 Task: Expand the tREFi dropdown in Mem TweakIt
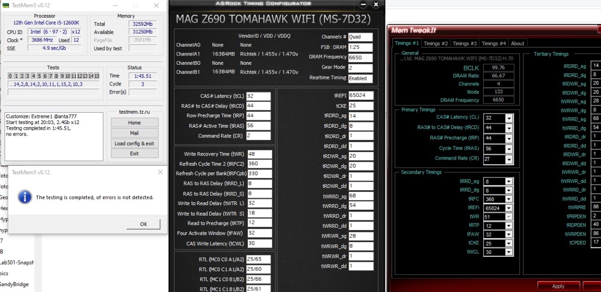point(509,208)
